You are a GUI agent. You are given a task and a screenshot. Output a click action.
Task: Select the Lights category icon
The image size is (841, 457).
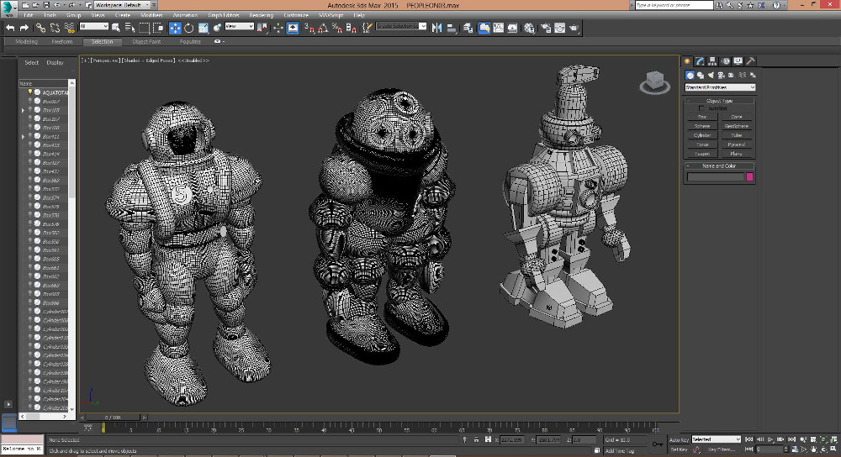[711, 76]
